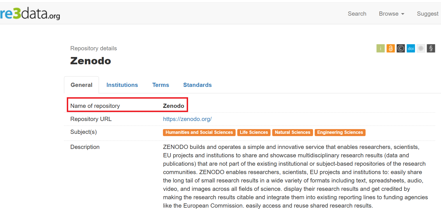Screen dimensions: 441x209
Task: Click the large Zenodo page heading
Action: [91, 61]
